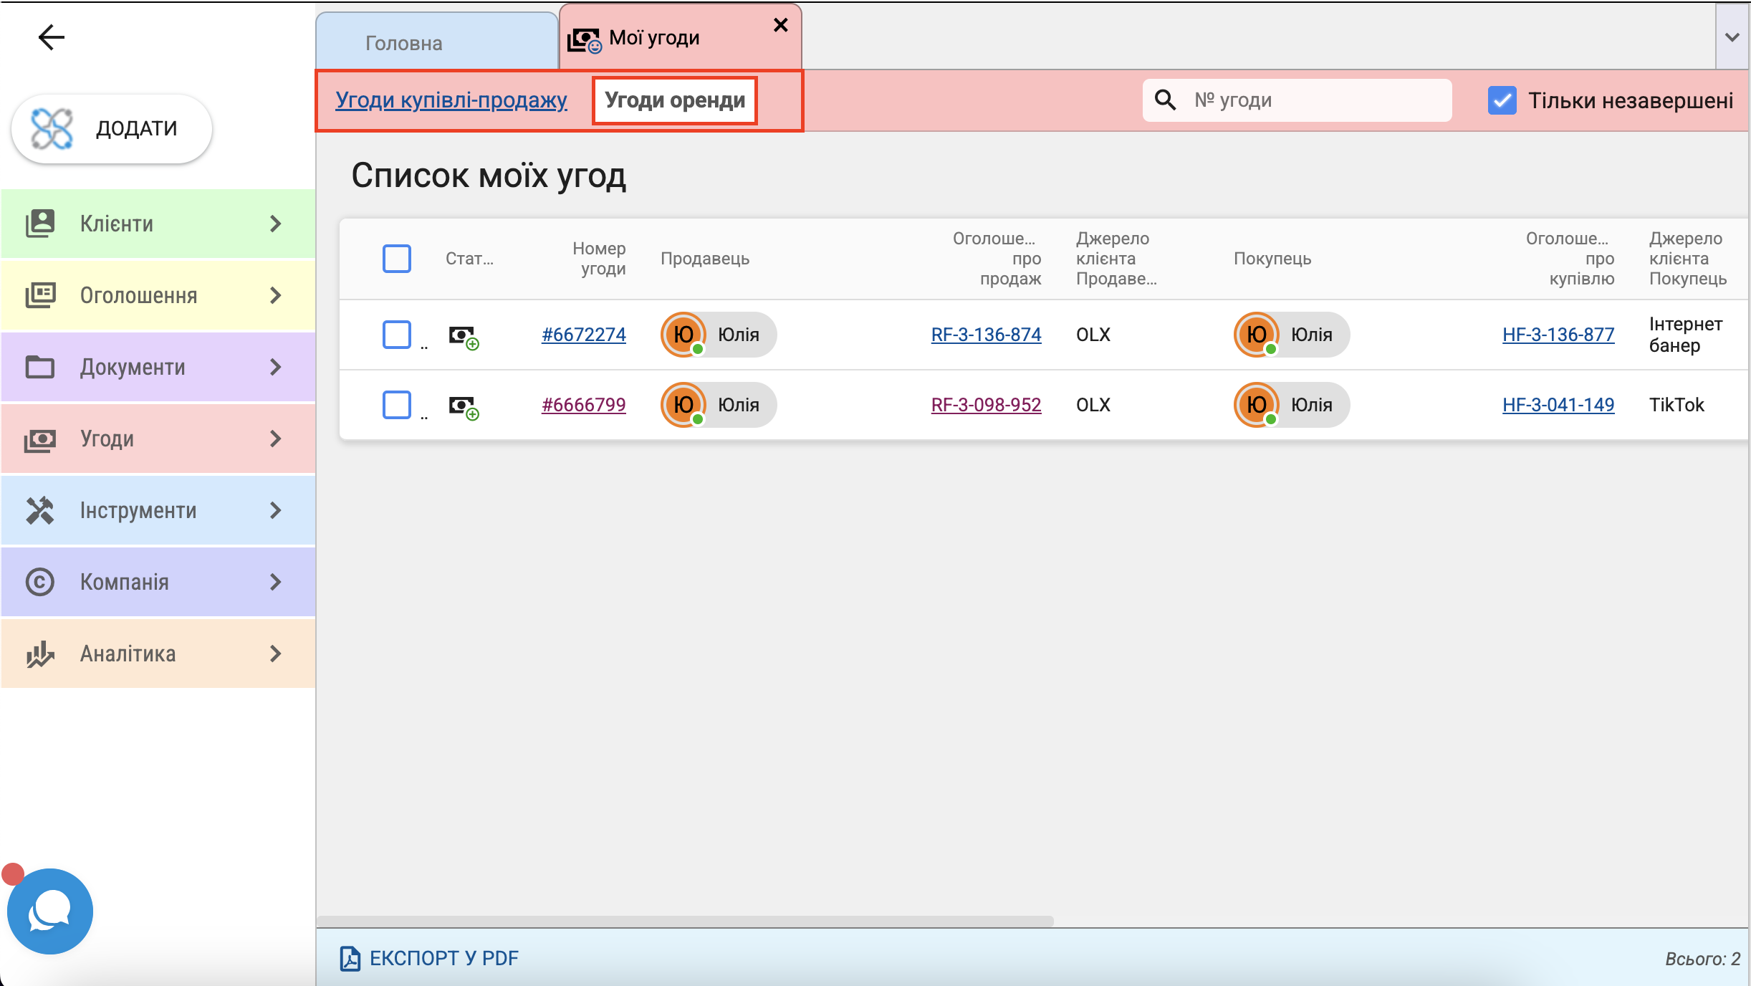Click seller Юлія chip in deal #6672274
This screenshot has width=1751, height=986.
(719, 335)
